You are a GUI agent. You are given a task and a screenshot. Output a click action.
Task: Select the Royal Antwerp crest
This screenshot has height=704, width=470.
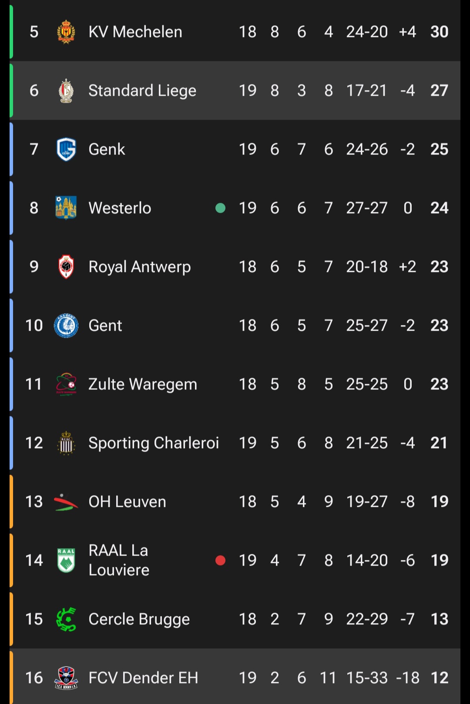[66, 266]
